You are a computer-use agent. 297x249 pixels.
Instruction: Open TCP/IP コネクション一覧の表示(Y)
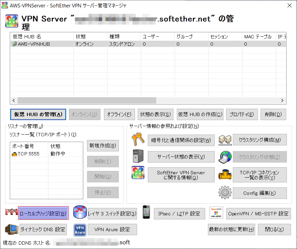coord(260,175)
